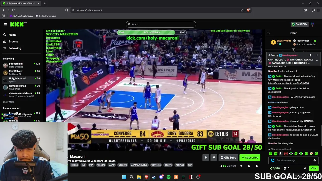The width and height of the screenshot is (322, 181).
Task: Open Itsmebackstab channel in Following
Action: coord(21,87)
